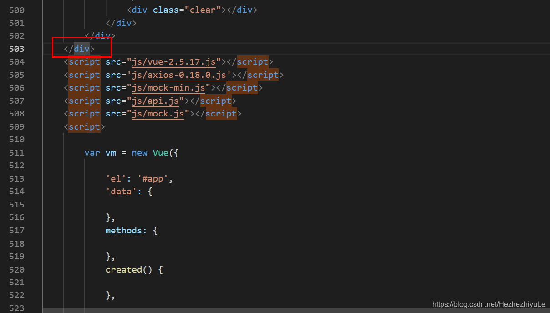Click line number 509 in the gutter
The height and width of the screenshot is (313, 550).
[x=17, y=126]
